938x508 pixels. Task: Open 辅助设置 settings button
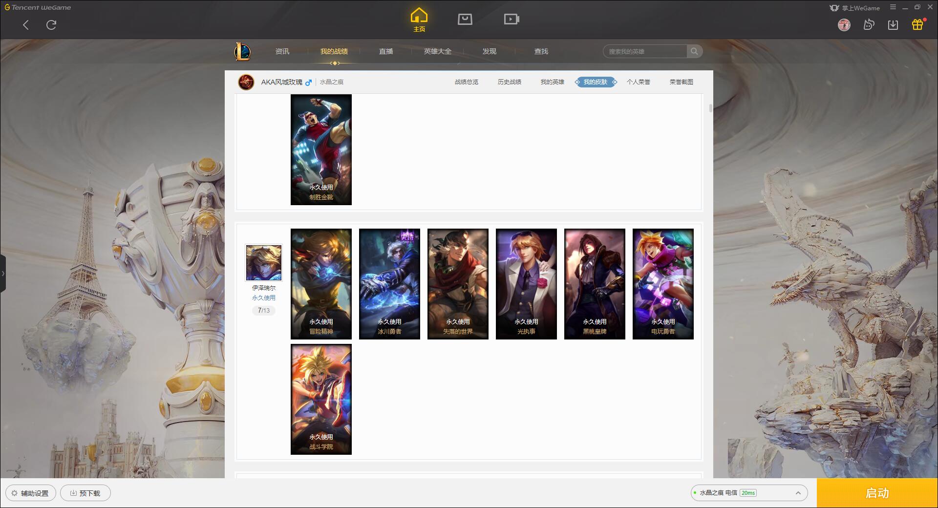pyautogui.click(x=31, y=493)
